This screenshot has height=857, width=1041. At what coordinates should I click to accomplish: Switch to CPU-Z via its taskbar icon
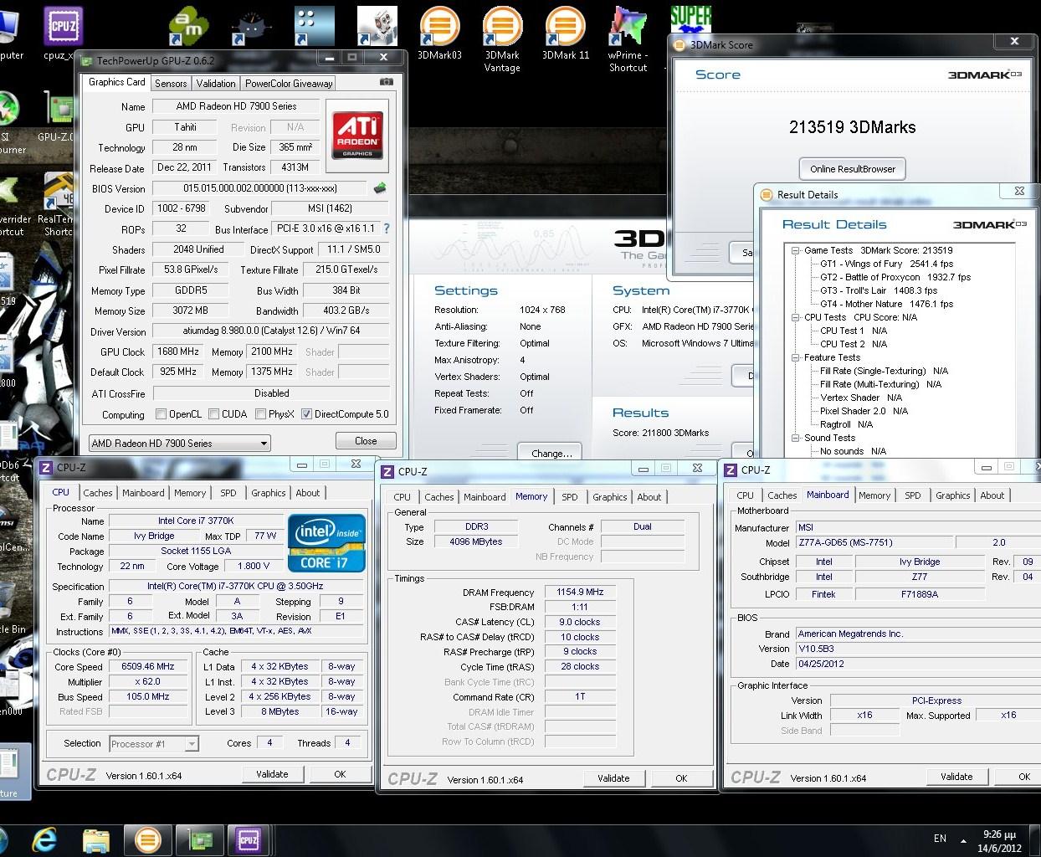(x=249, y=839)
